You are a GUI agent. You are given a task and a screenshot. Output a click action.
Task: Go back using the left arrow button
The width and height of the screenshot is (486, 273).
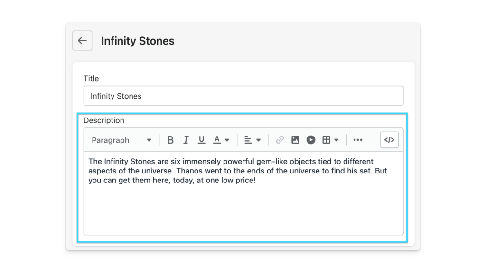point(82,41)
